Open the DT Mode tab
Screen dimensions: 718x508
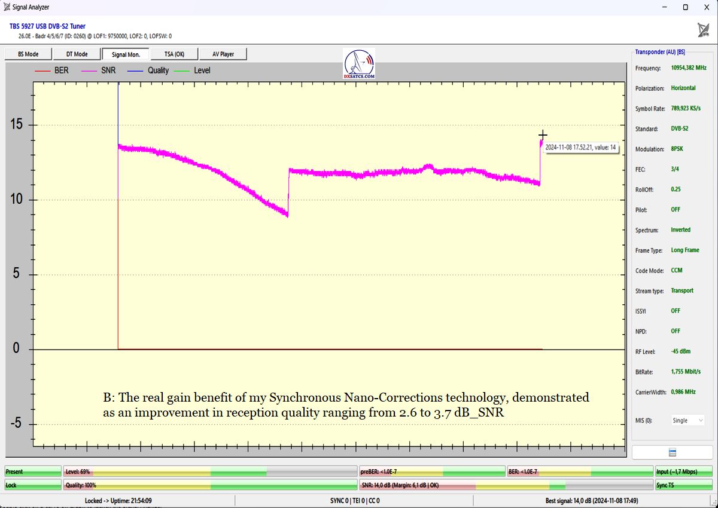tap(77, 54)
